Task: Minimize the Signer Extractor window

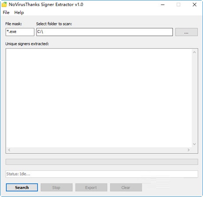Action: (163, 5)
